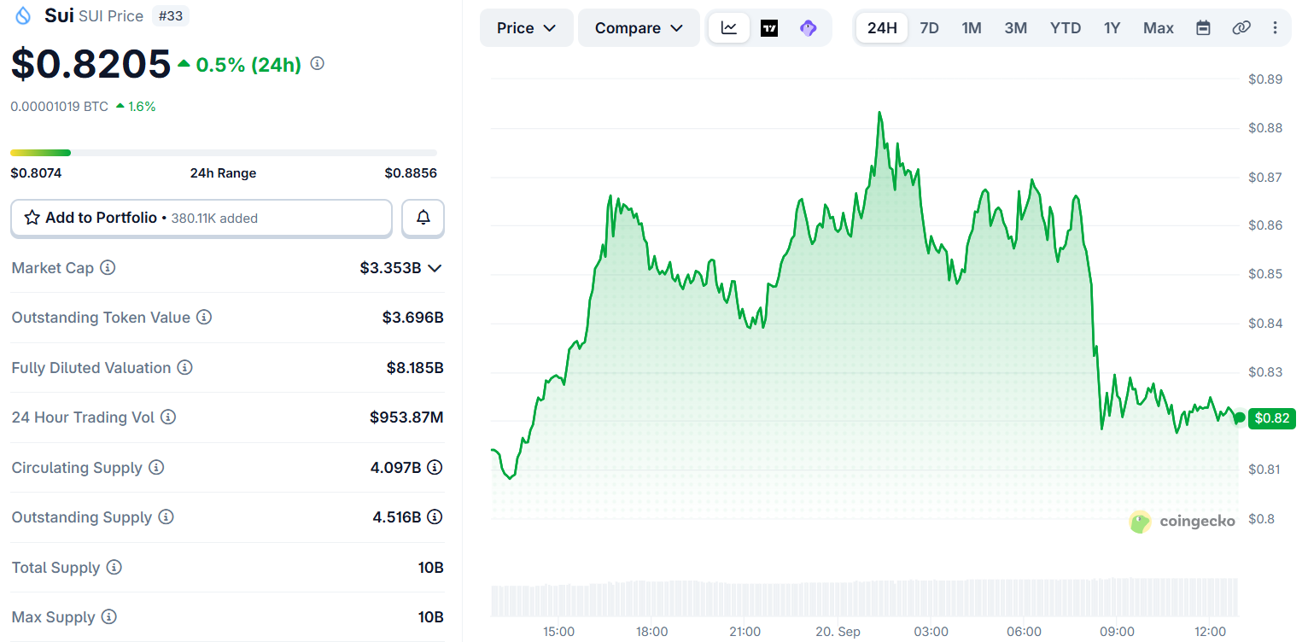Open info icon beside Circulating Supply label

[x=156, y=467]
